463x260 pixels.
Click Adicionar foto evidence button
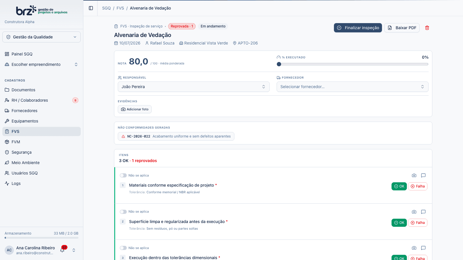[135, 109]
